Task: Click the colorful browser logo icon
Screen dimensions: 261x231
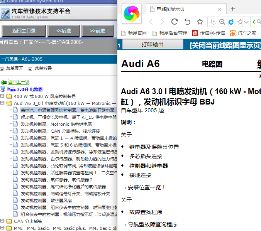Action: [x=132, y=13]
